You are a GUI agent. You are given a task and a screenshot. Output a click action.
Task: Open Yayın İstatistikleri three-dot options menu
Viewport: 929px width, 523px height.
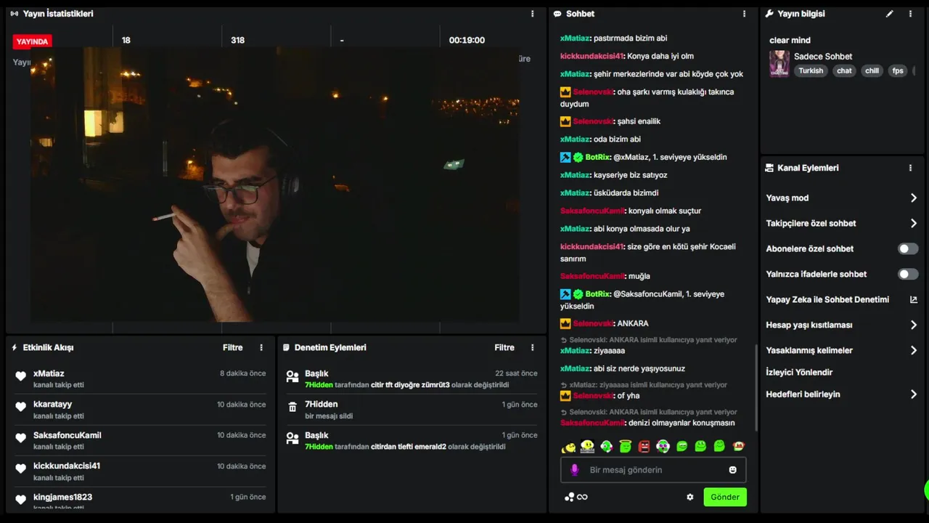[x=533, y=14]
